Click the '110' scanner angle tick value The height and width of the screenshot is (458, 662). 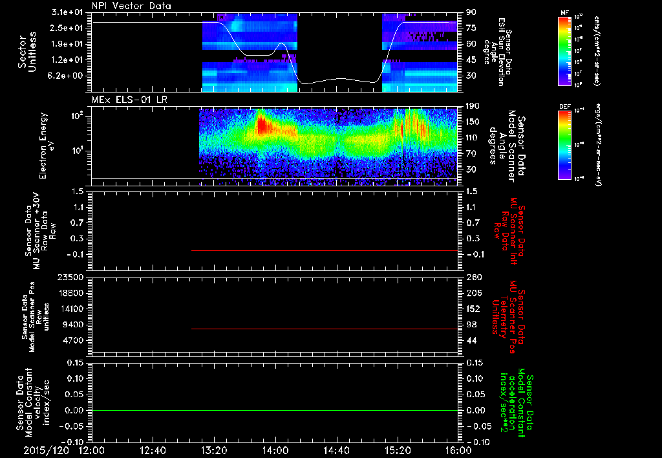click(473, 138)
